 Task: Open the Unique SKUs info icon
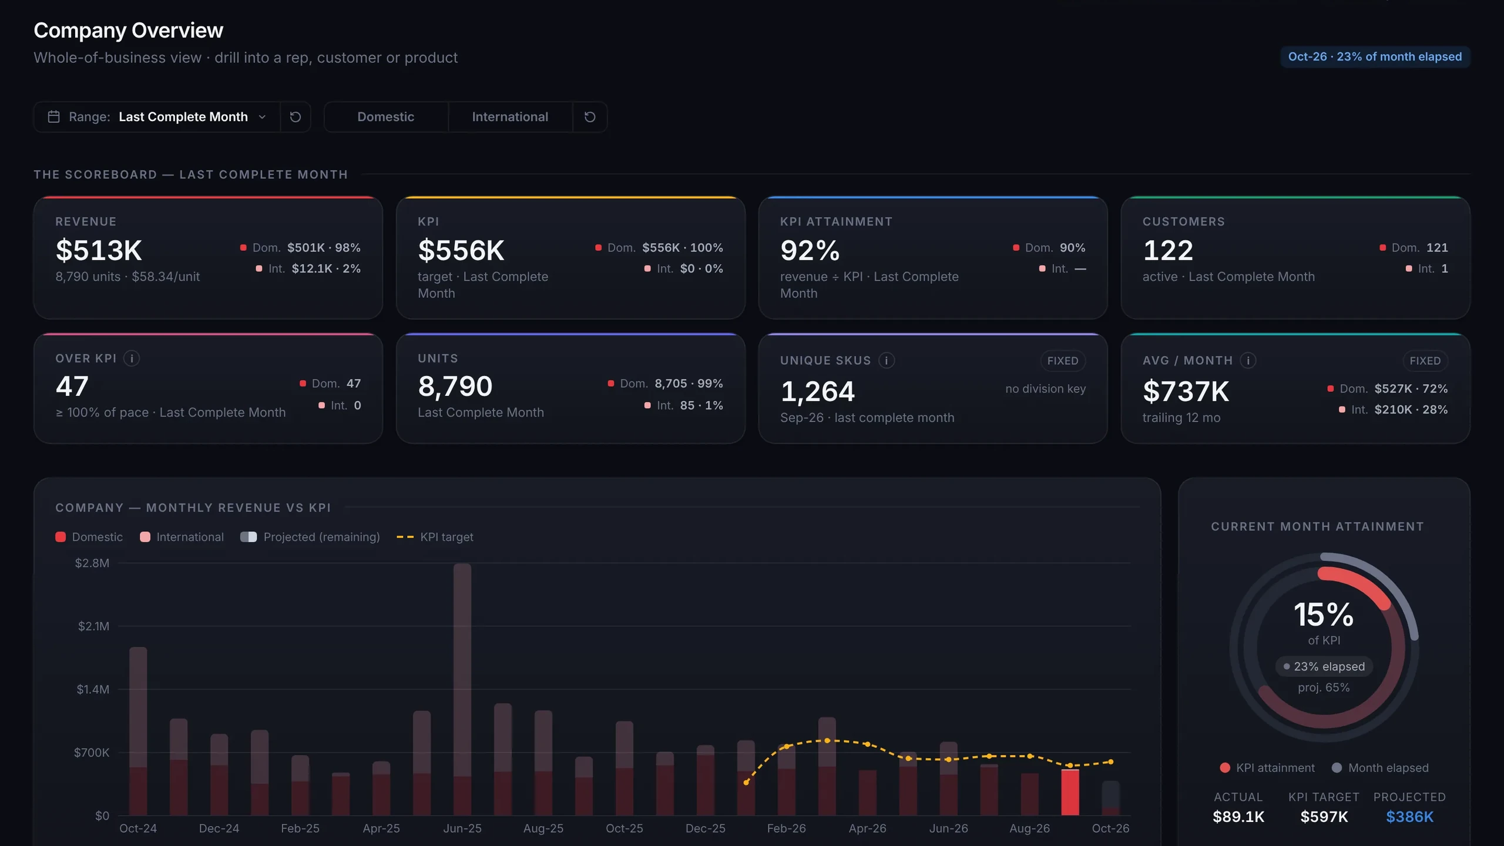[887, 360]
